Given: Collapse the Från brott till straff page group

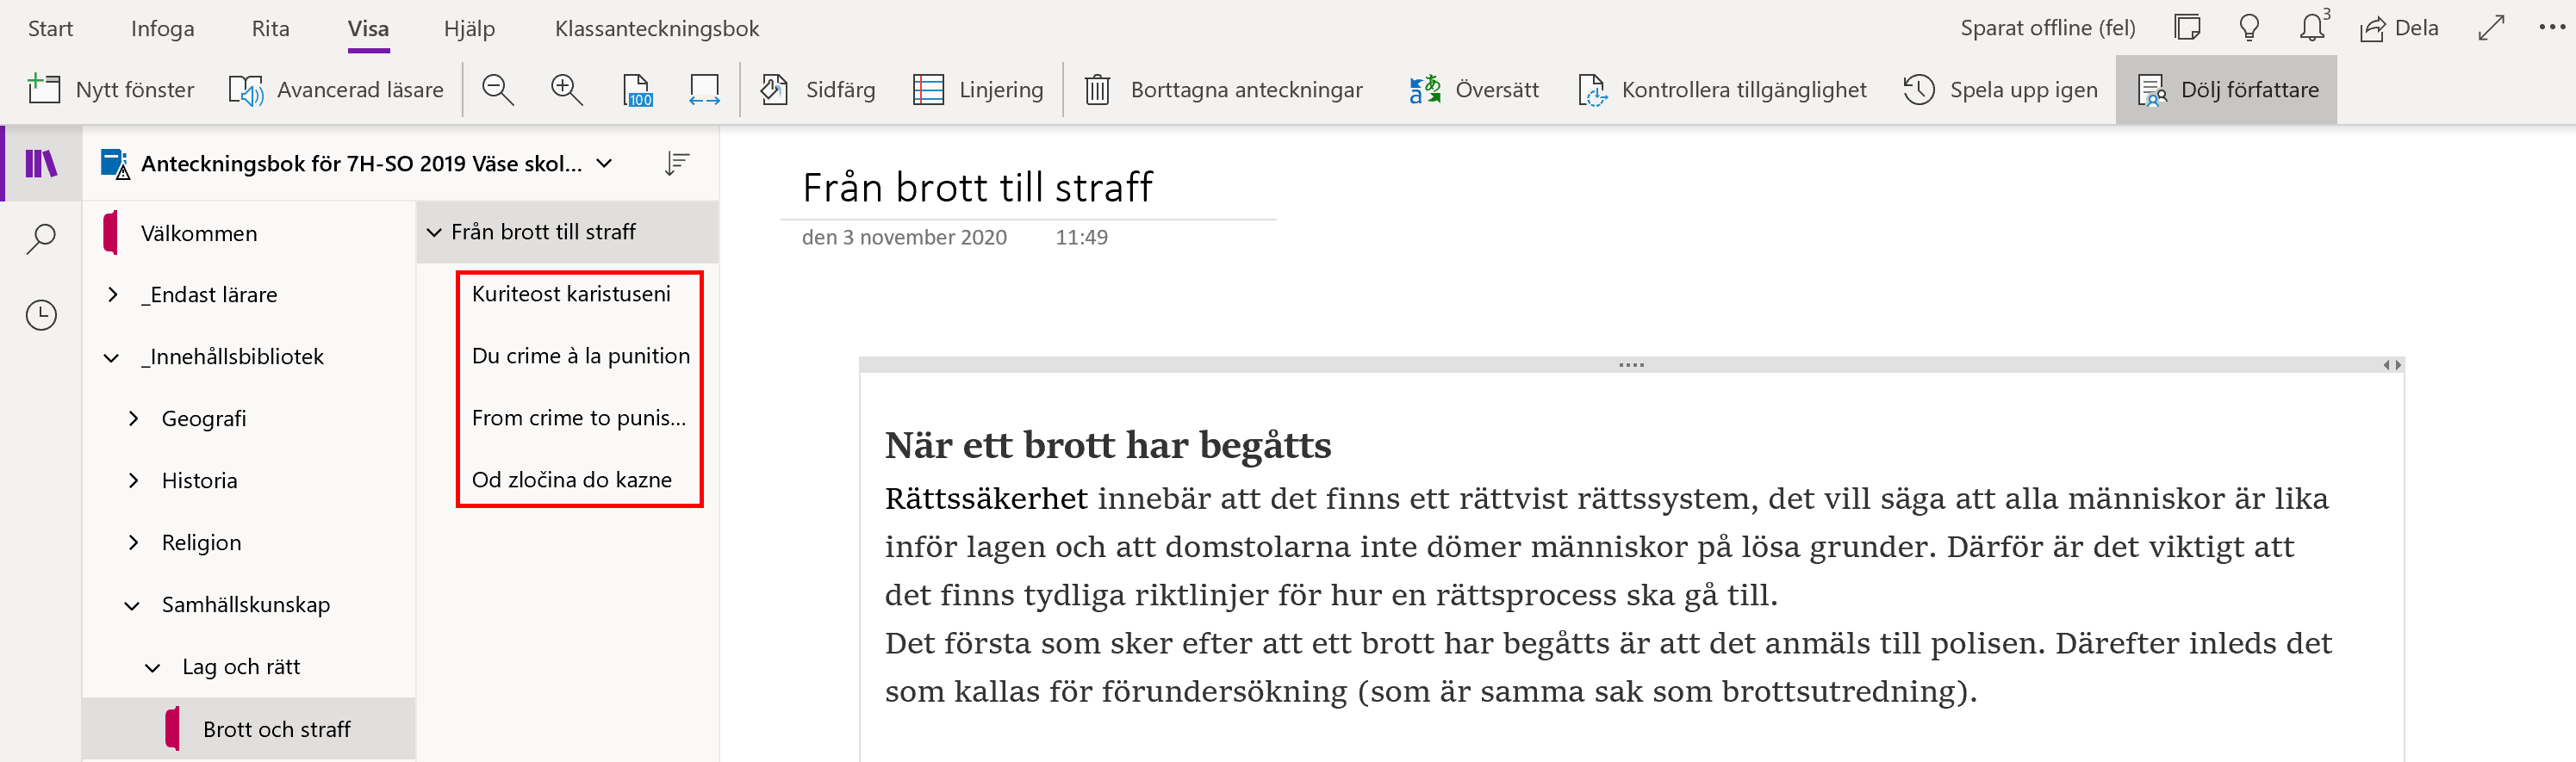Looking at the screenshot, I should tap(434, 232).
